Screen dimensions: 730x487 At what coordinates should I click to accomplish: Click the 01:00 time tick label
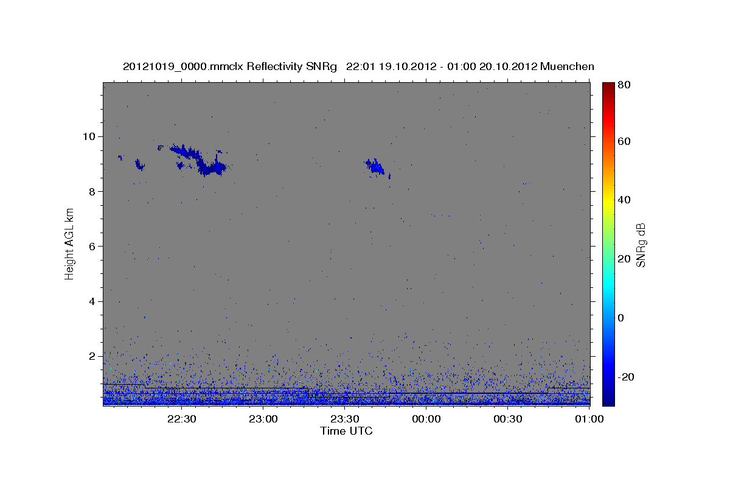pyautogui.click(x=589, y=419)
